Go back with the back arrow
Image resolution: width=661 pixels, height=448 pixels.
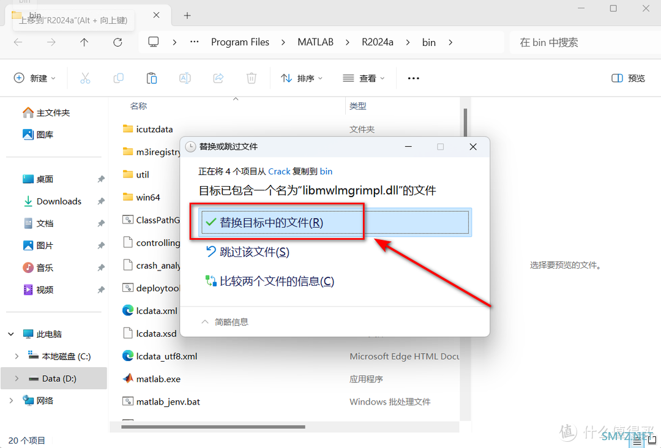(x=18, y=42)
